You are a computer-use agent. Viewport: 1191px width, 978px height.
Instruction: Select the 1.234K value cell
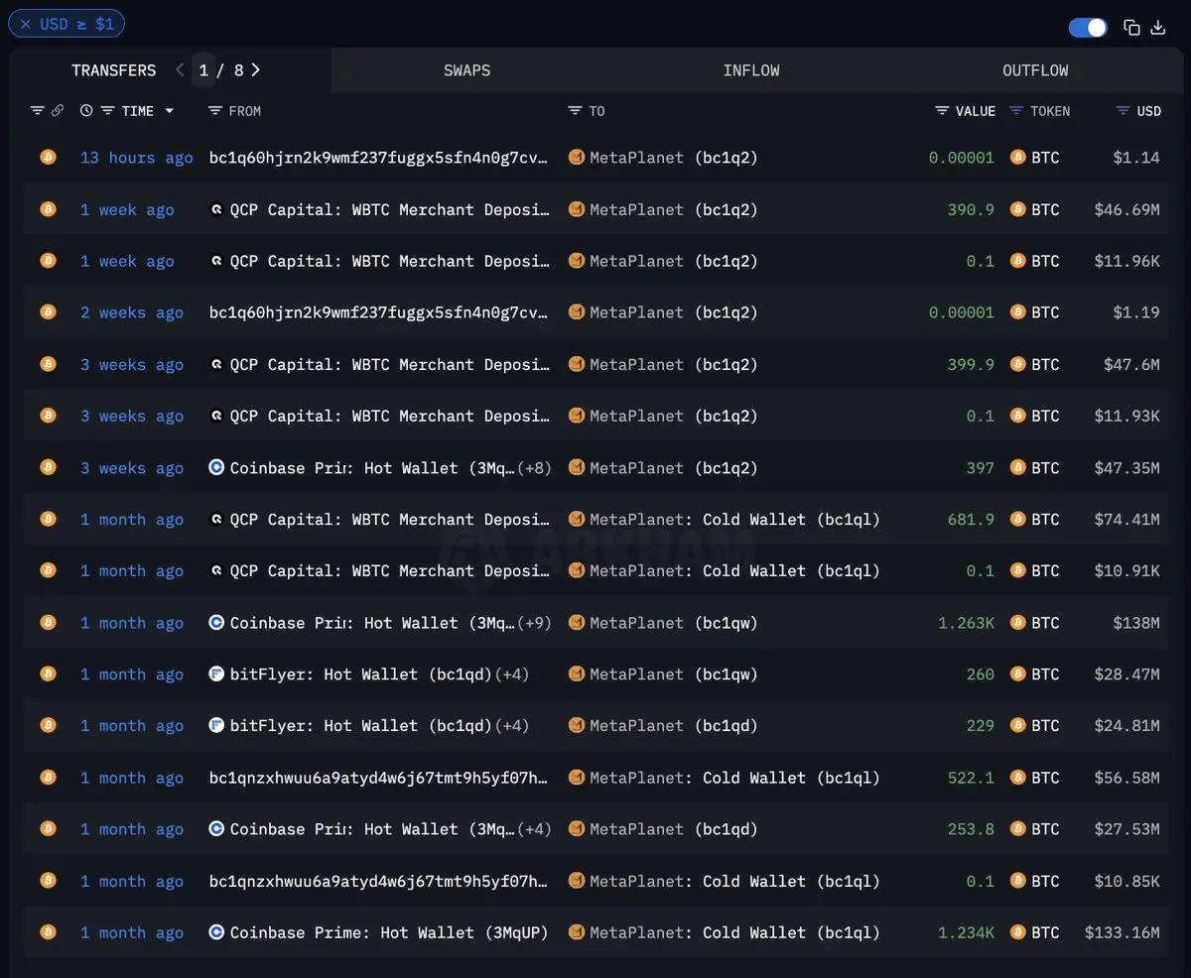pyautogui.click(x=966, y=932)
